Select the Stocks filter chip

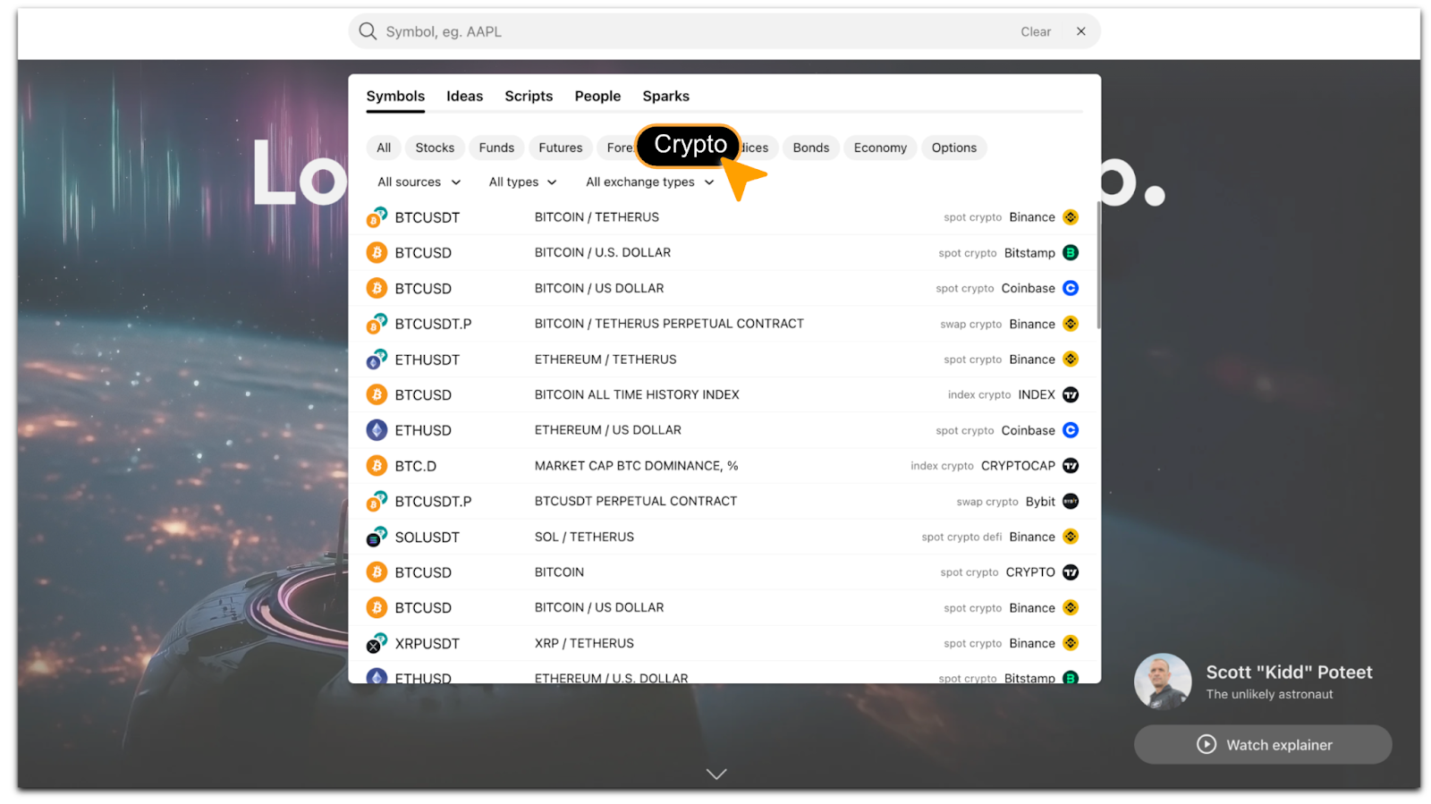[x=435, y=148]
